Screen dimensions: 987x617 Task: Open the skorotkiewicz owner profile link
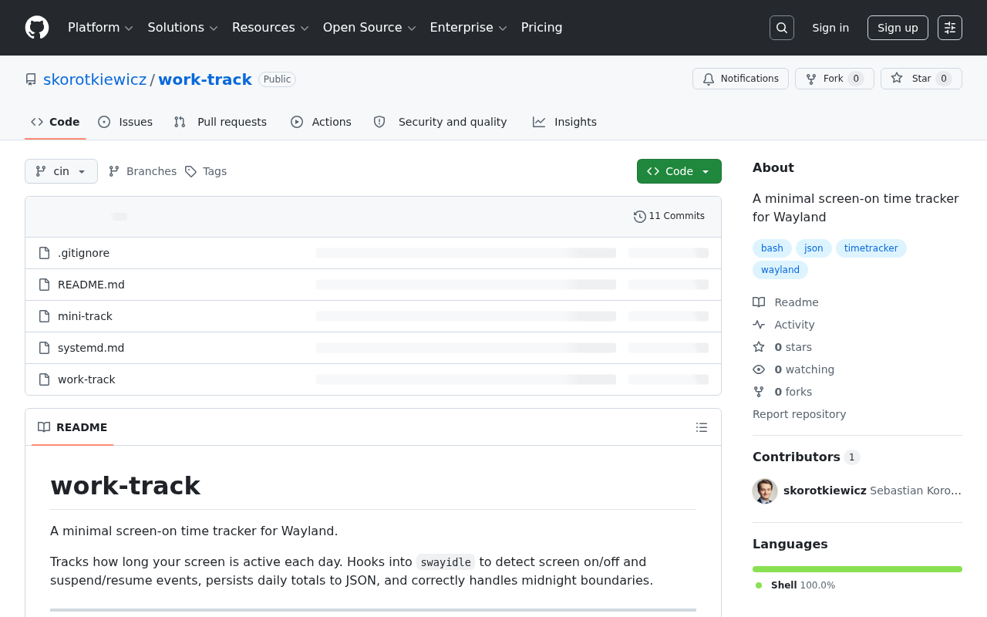click(95, 79)
